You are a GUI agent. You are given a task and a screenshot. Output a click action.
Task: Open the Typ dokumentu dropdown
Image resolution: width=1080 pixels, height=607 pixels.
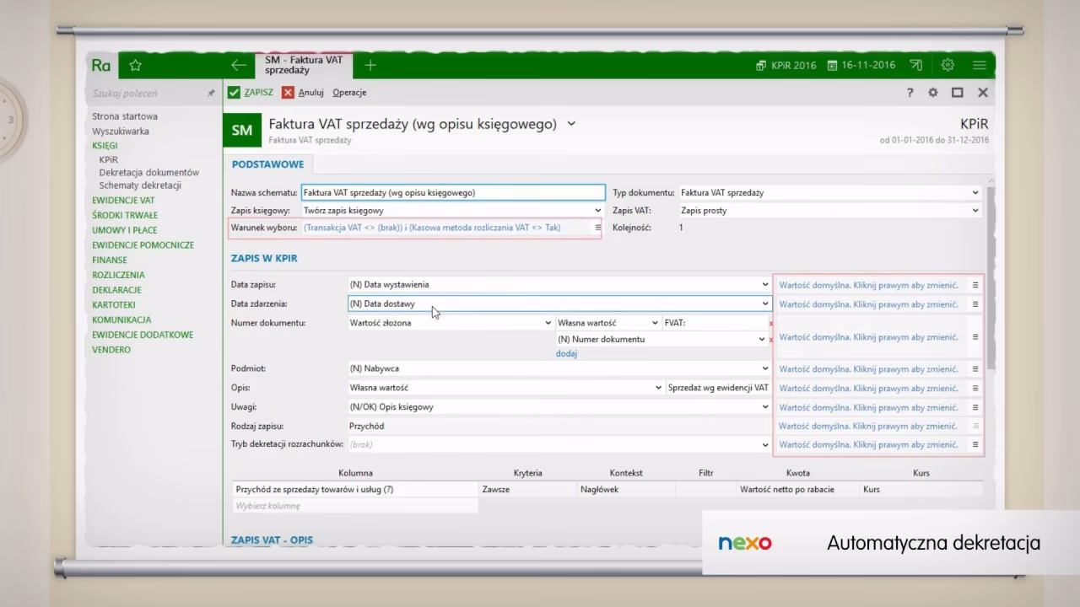click(x=975, y=193)
